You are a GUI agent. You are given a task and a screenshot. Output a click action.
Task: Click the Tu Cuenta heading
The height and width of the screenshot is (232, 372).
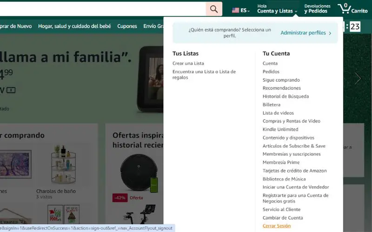point(276,53)
